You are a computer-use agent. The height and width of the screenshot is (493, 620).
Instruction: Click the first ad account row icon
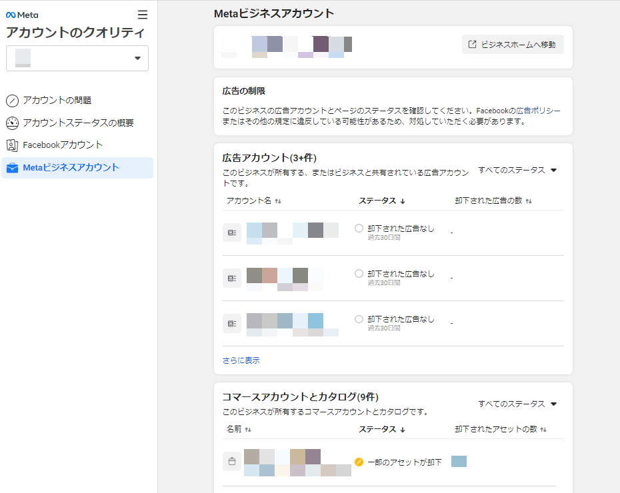pos(231,233)
